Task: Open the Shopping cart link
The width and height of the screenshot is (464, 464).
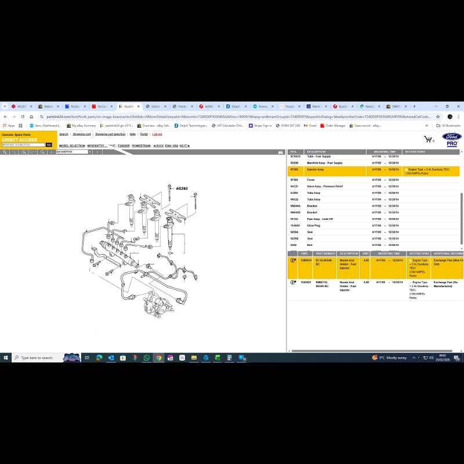Action: (82, 135)
